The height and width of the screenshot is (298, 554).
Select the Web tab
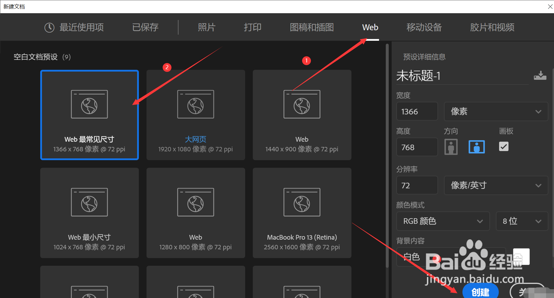click(370, 27)
